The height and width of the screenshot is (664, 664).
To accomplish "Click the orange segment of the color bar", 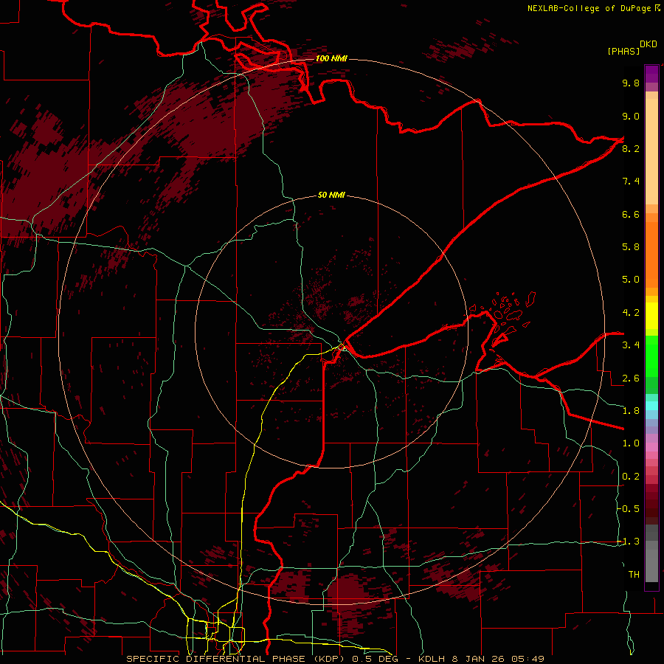I will coord(651,254).
